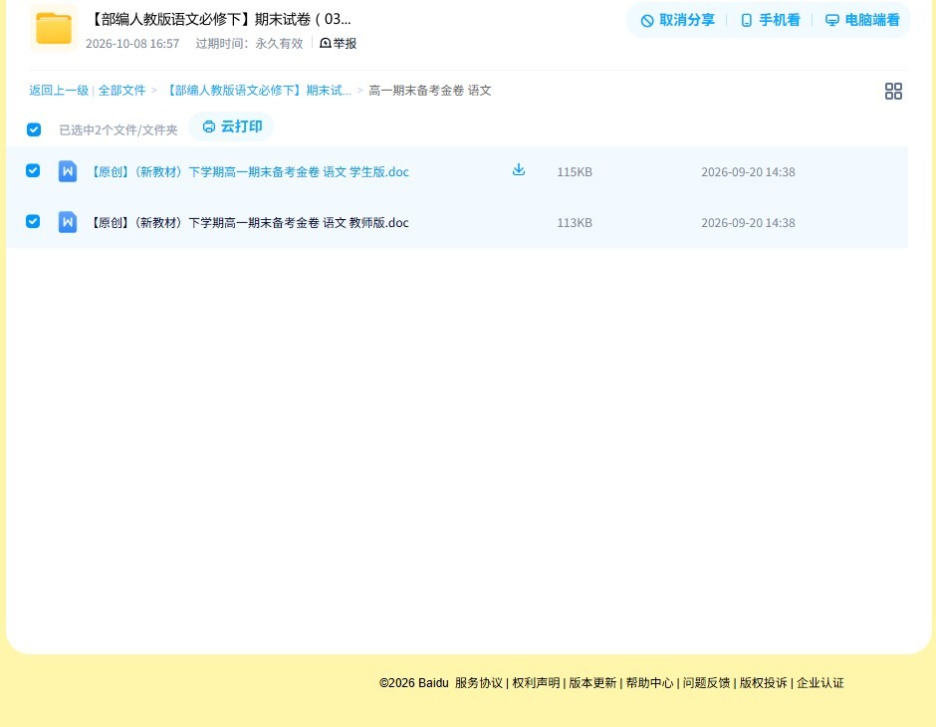
Task: Click the yellow shared folder icon
Action: point(54,28)
